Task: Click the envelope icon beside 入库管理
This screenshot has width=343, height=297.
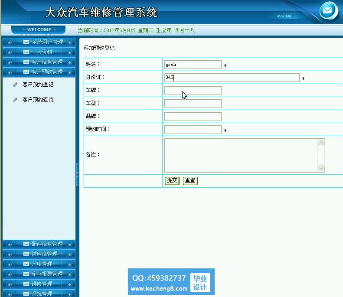Action: (x=26, y=264)
